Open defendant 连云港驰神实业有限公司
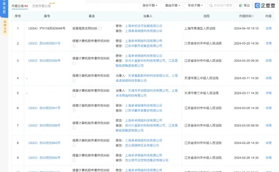The image size is (279, 172). (142, 146)
